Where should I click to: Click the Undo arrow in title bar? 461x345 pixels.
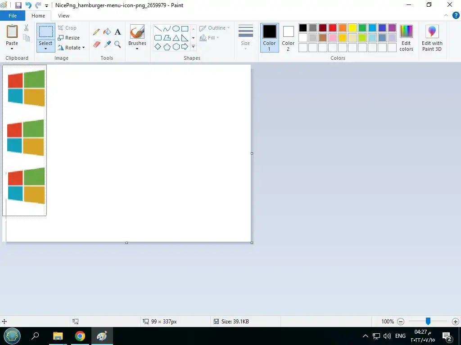[x=28, y=5]
